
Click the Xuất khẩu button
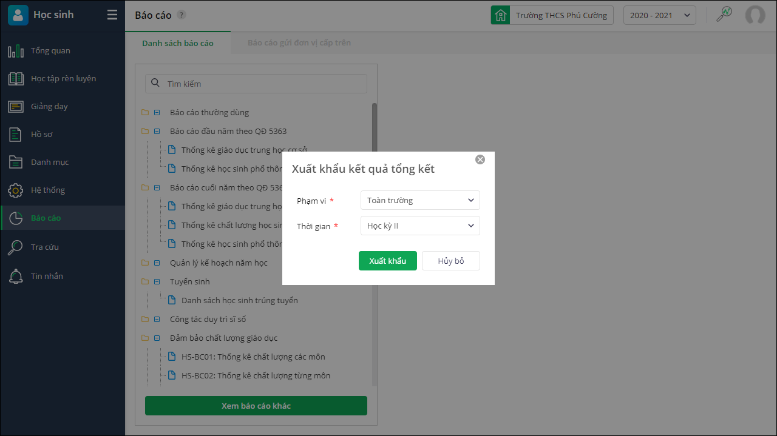387,261
